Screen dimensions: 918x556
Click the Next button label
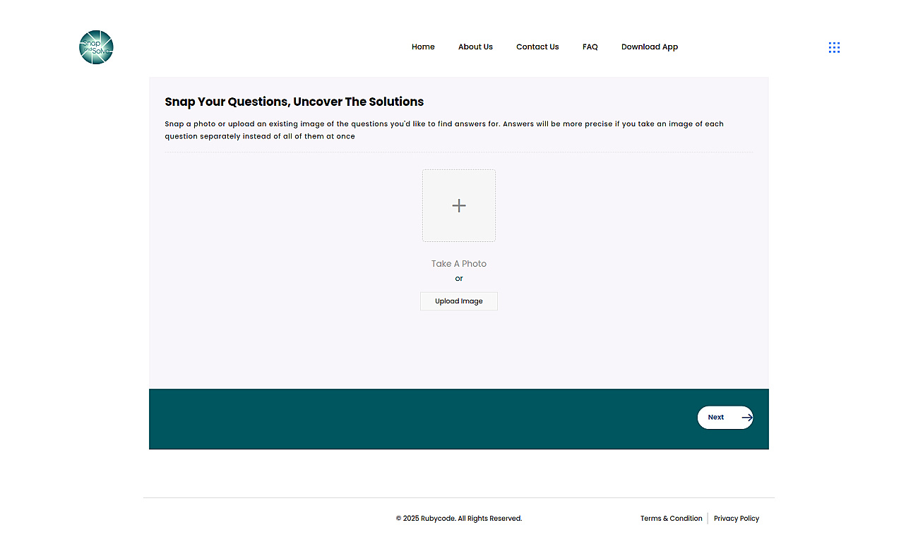point(716,417)
